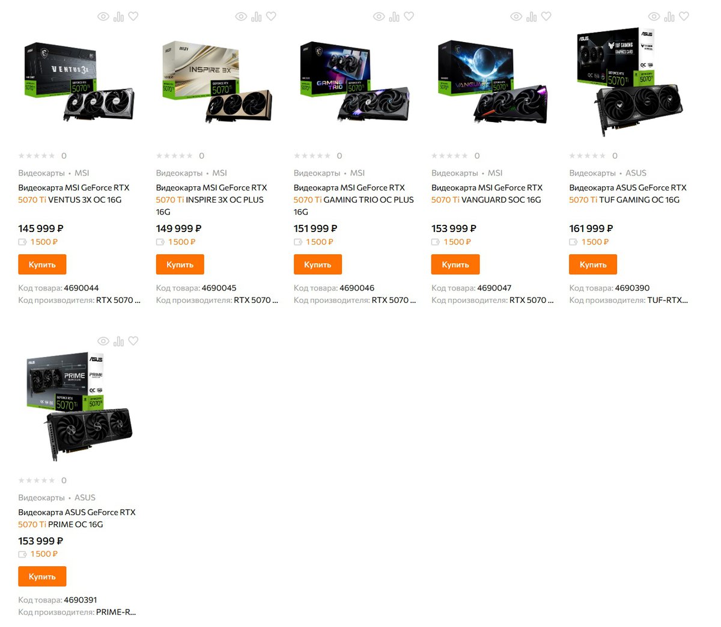Favorite the GAMING TRIO card with heart
Screen dimensions: 721x627
409,16
